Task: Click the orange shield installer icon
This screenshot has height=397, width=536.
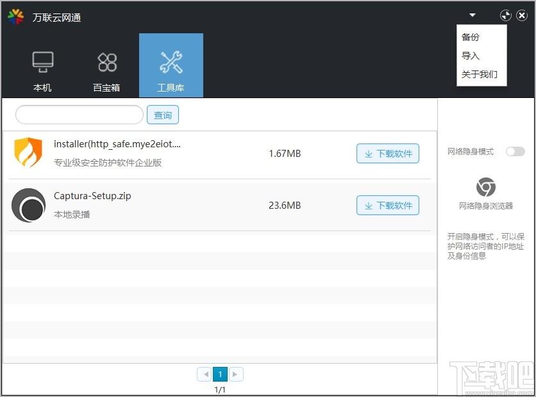Action: click(x=28, y=152)
